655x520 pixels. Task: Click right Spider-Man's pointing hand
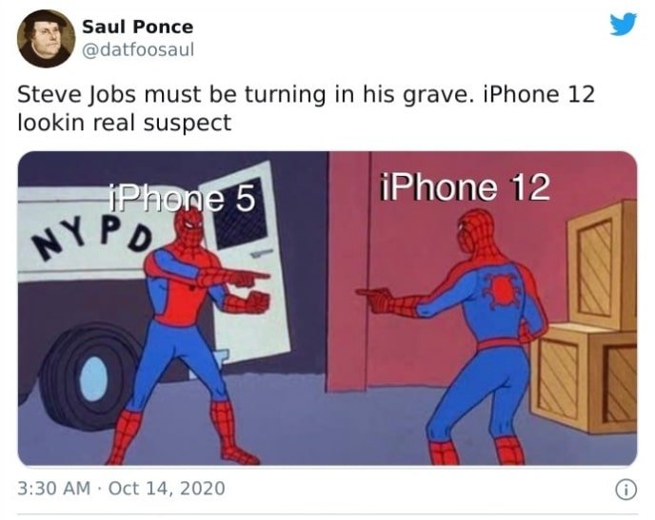coord(376,299)
